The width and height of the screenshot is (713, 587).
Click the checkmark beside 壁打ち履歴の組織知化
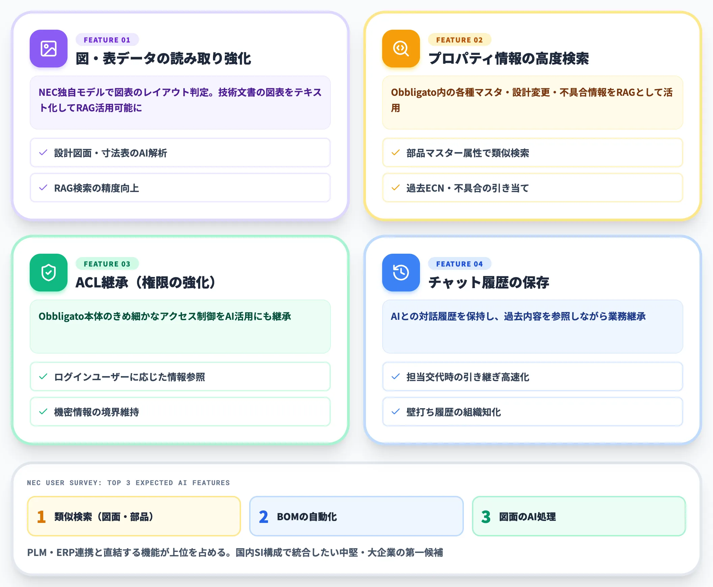395,412
